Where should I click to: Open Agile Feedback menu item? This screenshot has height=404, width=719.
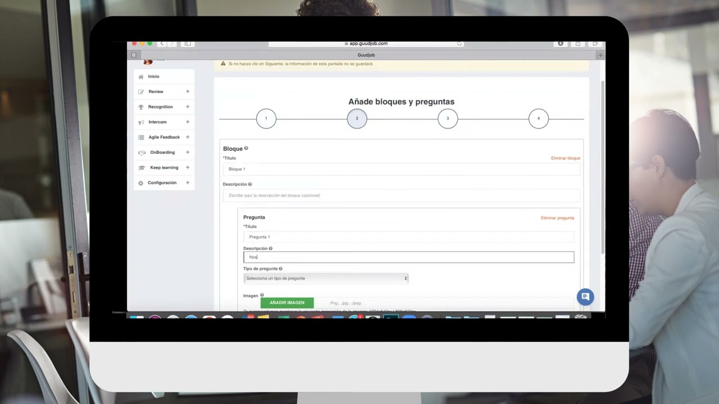pyautogui.click(x=164, y=137)
